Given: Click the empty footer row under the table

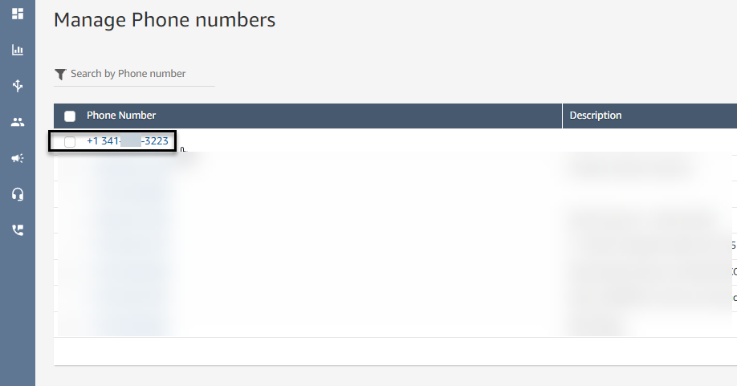Looking at the screenshot, I should coord(395,351).
